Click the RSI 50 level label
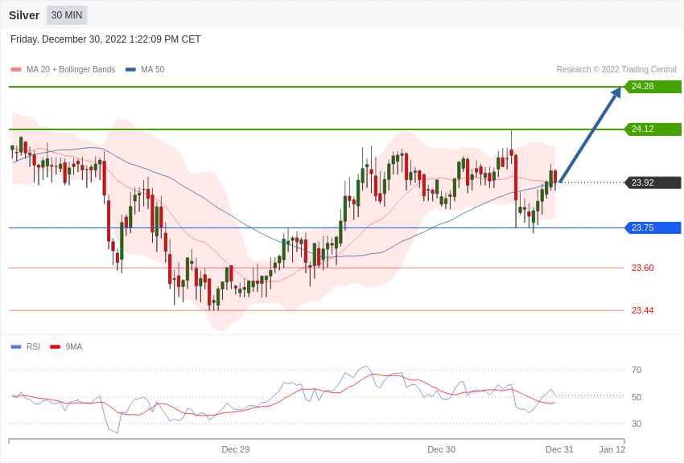 pyautogui.click(x=637, y=397)
